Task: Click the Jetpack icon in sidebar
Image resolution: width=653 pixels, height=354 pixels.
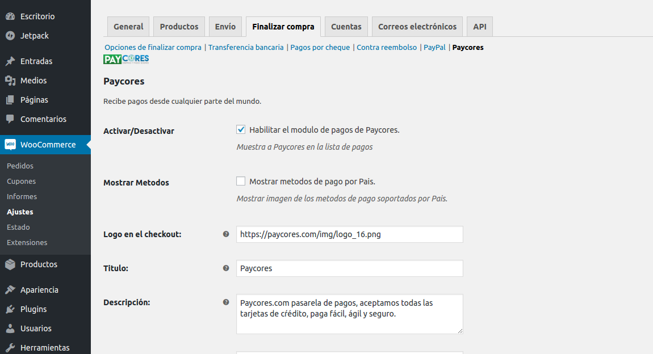Action: coord(10,36)
